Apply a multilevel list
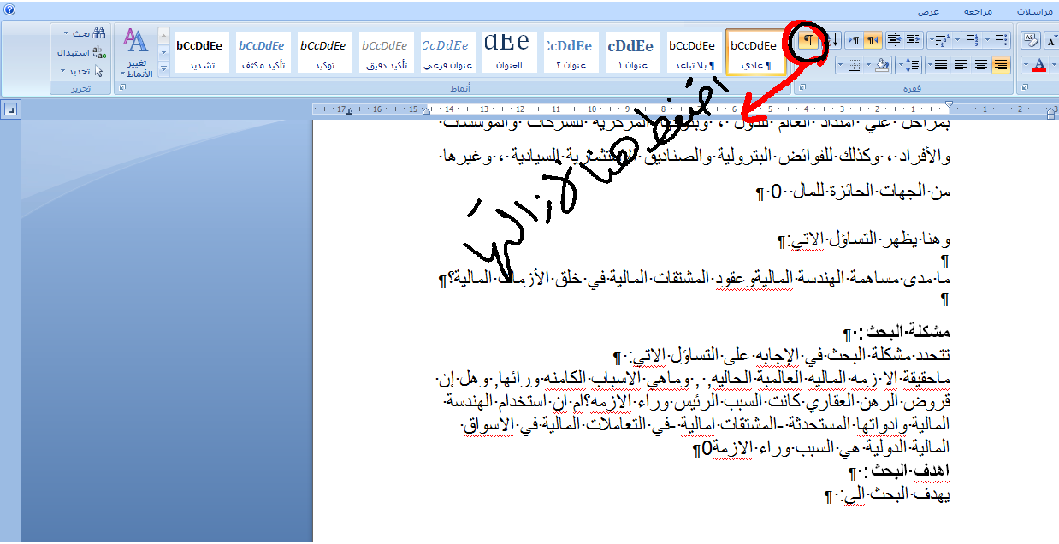1059x544 pixels. click(944, 40)
